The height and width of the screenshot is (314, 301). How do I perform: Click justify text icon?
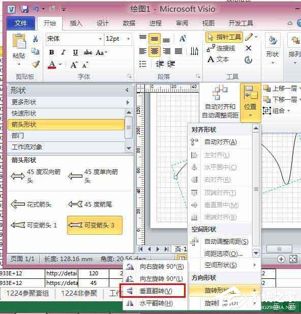[x=178, y=51]
